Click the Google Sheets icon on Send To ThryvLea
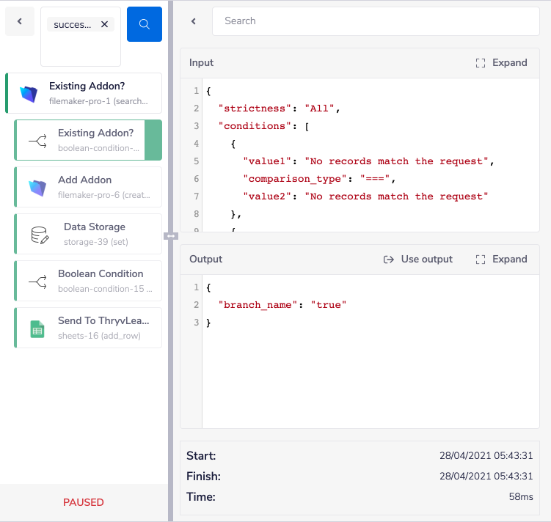This screenshot has height=522, width=551. (37, 328)
